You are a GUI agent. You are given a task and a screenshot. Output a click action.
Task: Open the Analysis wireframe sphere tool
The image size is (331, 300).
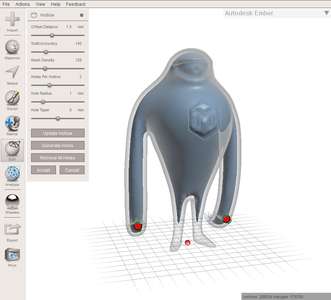coord(12,173)
